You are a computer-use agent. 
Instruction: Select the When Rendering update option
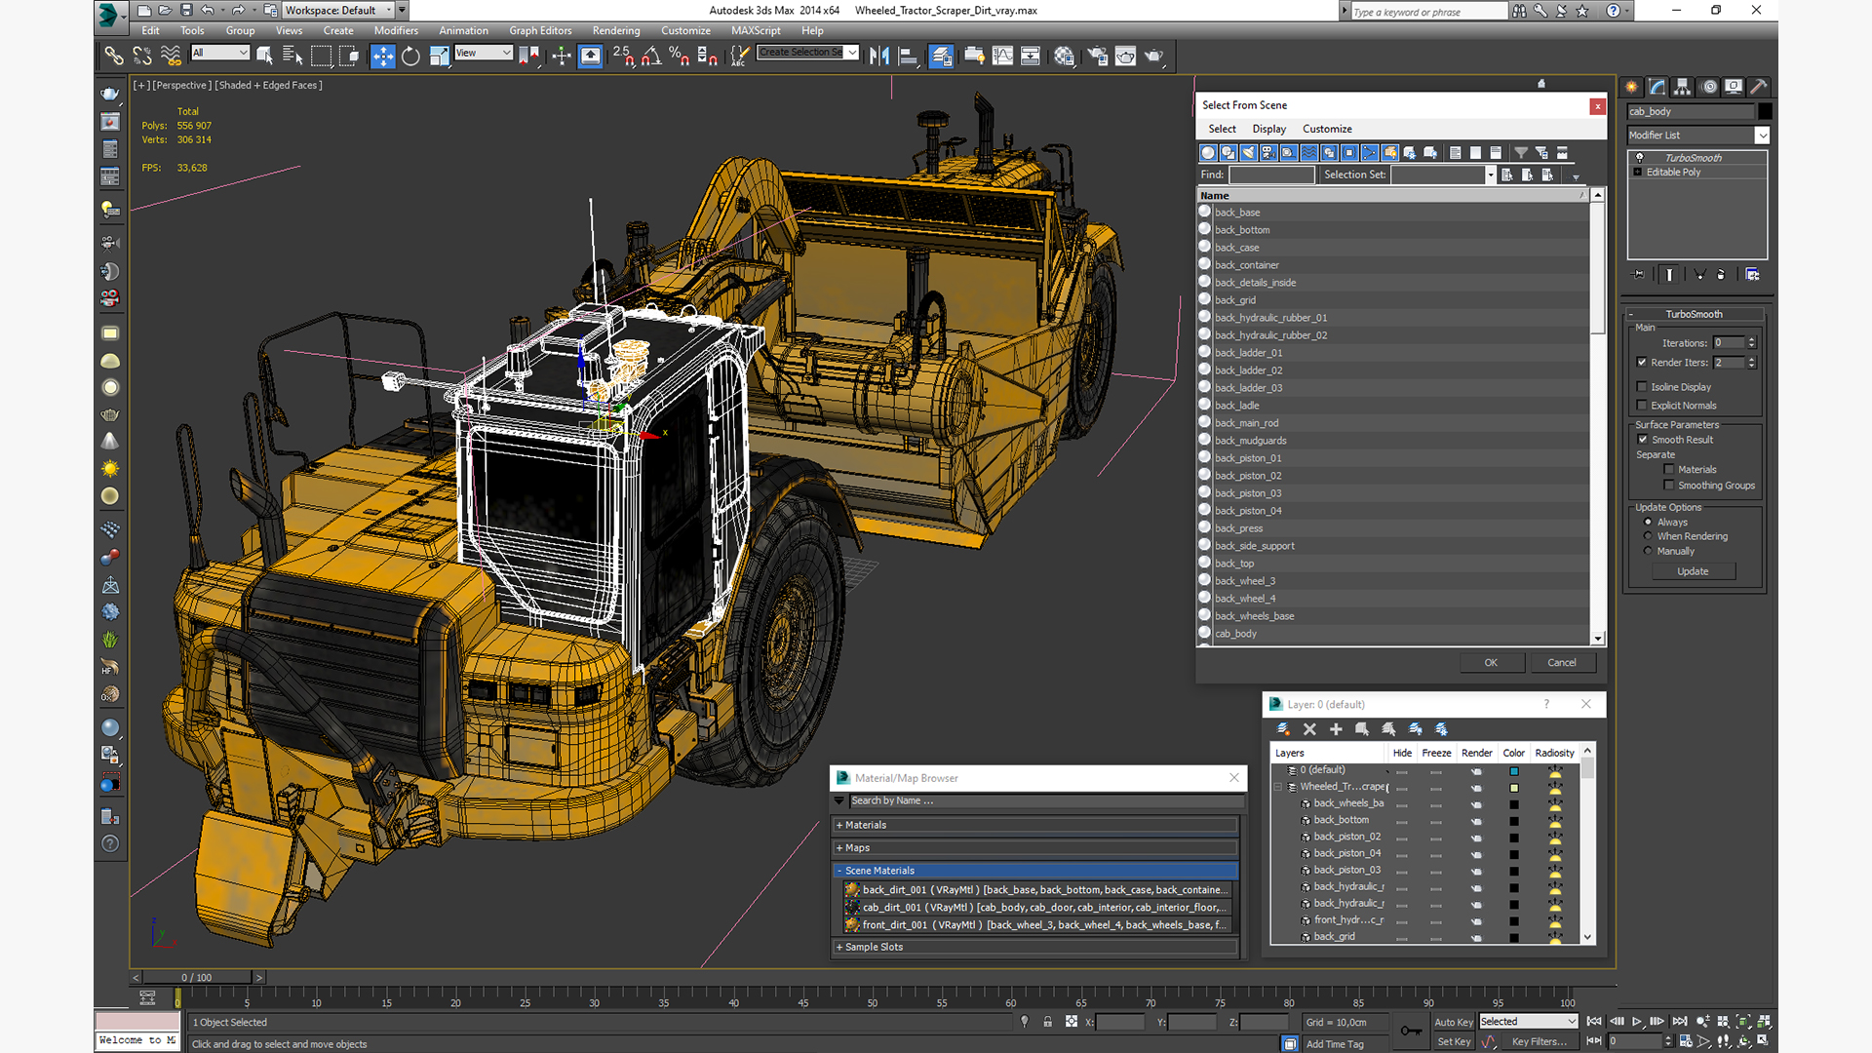coord(1648,536)
